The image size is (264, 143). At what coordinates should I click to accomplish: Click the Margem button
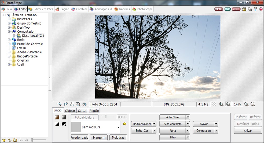(99, 137)
